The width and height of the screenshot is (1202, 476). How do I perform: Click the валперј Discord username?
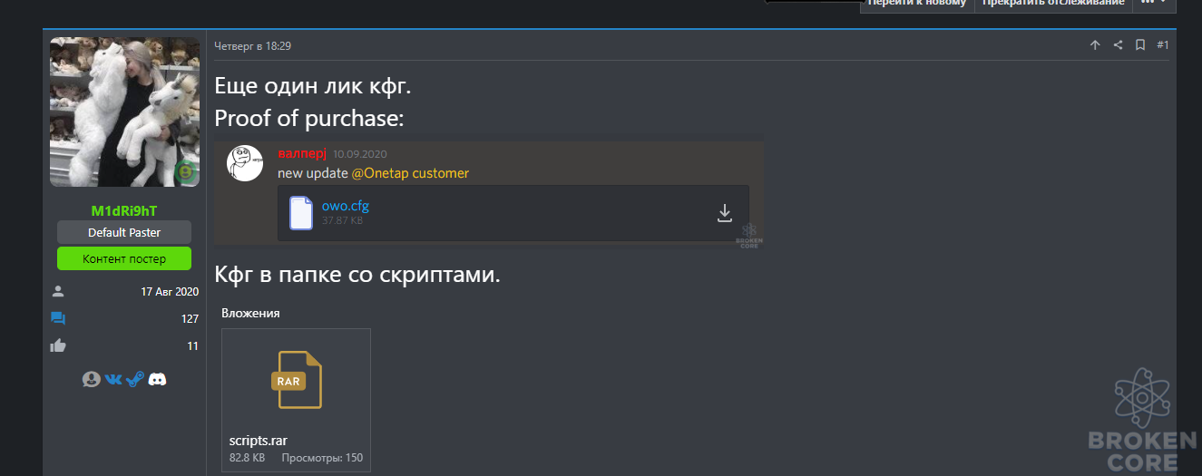click(301, 154)
